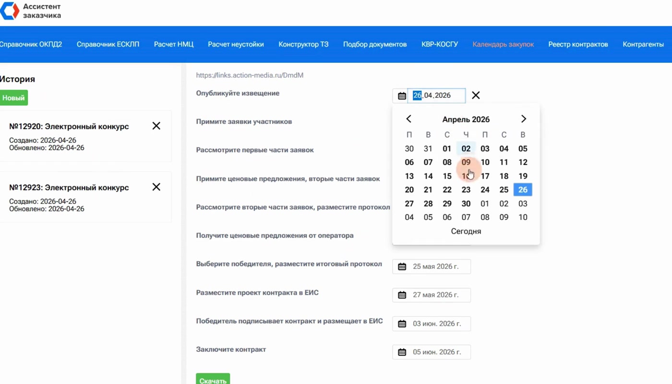Open Контрагенты menu item
The image size is (672, 384).
(643, 44)
